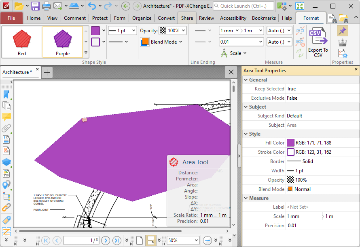Click the Print icon in toolbar

46,6
